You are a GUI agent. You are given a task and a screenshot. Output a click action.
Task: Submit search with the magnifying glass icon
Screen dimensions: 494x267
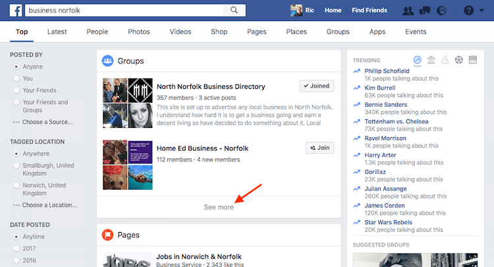(234, 10)
